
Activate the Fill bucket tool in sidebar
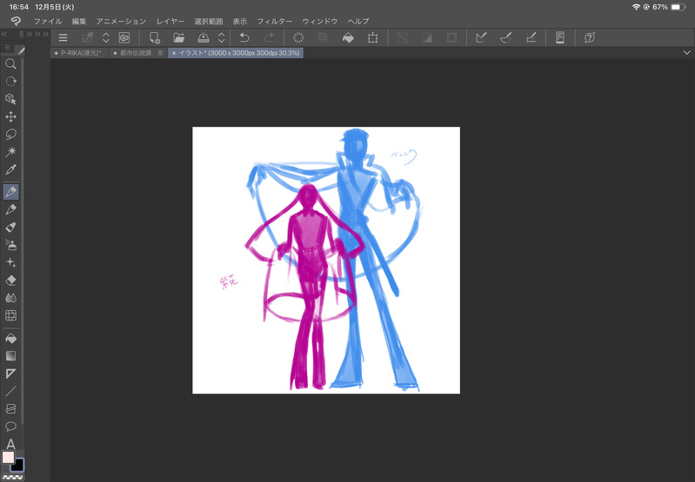click(x=11, y=339)
